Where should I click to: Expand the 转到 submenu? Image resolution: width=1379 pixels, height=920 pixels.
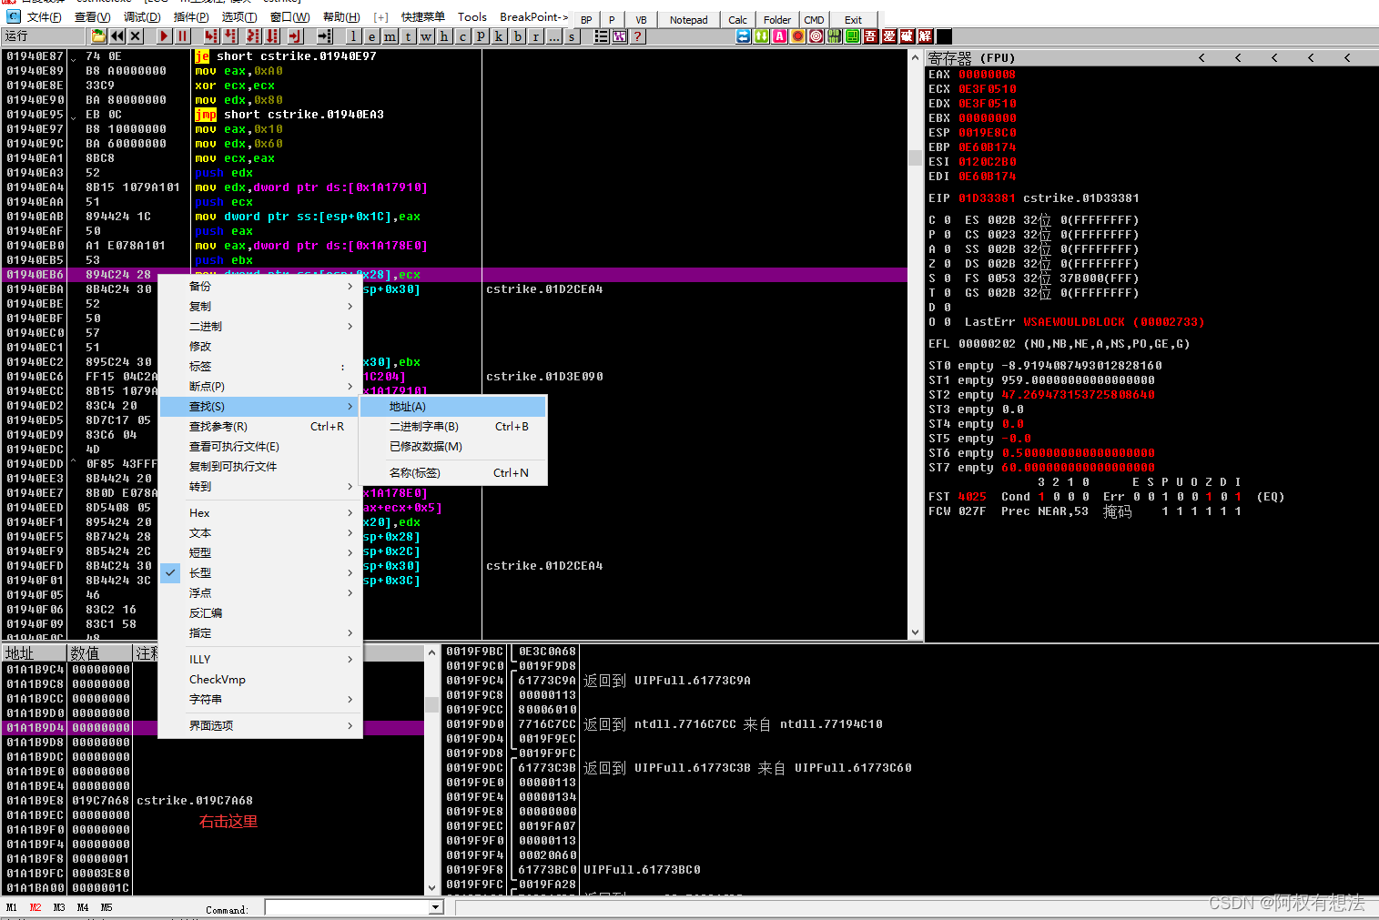[260, 486]
